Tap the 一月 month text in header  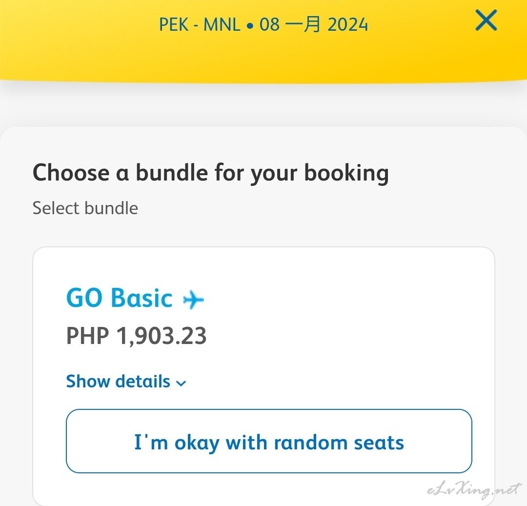[303, 24]
